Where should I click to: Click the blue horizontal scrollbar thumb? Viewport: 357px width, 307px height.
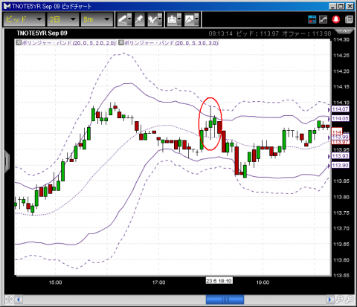(225, 300)
